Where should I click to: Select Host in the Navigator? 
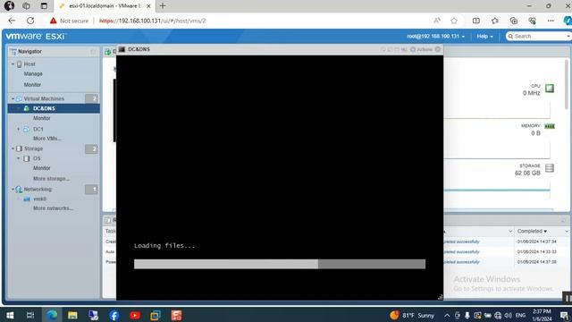29,64
